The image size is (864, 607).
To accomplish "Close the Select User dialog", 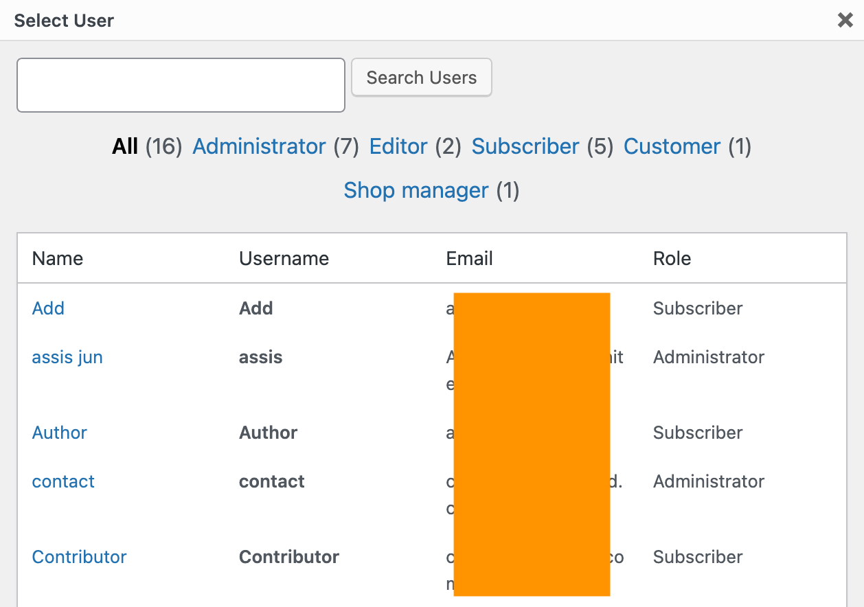I will pyautogui.click(x=845, y=21).
